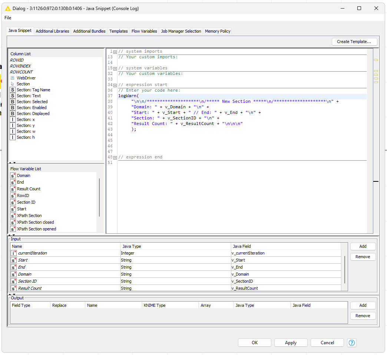Open the Flow Variables tab

(x=144, y=31)
